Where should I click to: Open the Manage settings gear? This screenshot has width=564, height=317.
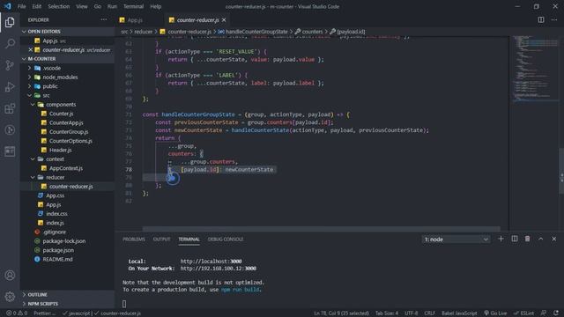pos(10,297)
